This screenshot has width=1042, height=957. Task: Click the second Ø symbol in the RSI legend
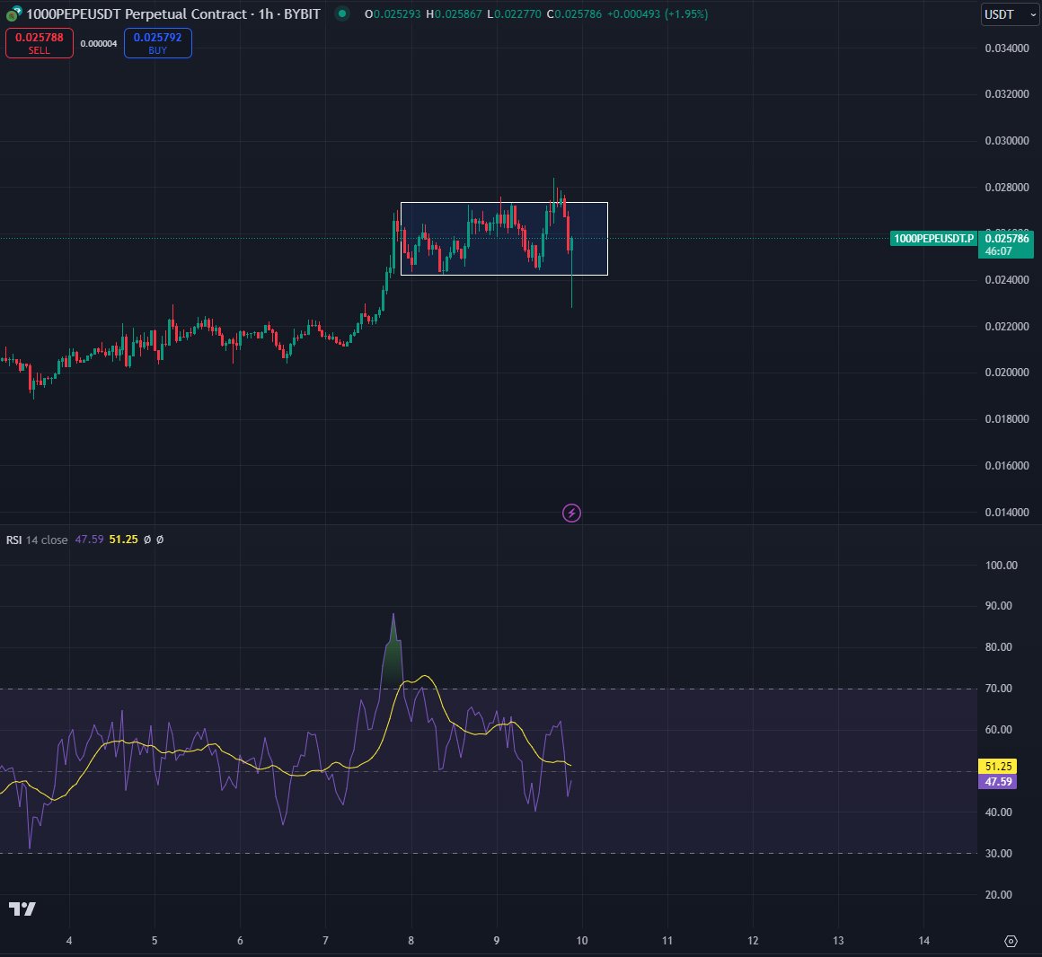(x=159, y=540)
